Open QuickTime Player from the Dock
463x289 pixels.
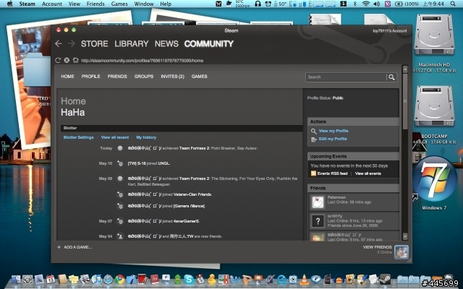click(281, 279)
